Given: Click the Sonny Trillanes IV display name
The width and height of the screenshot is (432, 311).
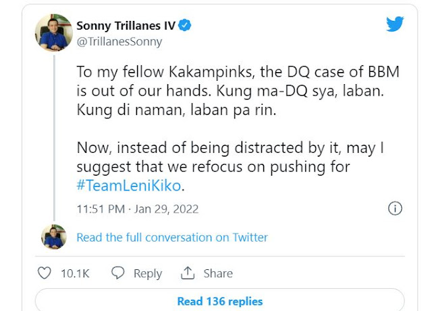Looking at the screenshot, I should (x=126, y=26).
